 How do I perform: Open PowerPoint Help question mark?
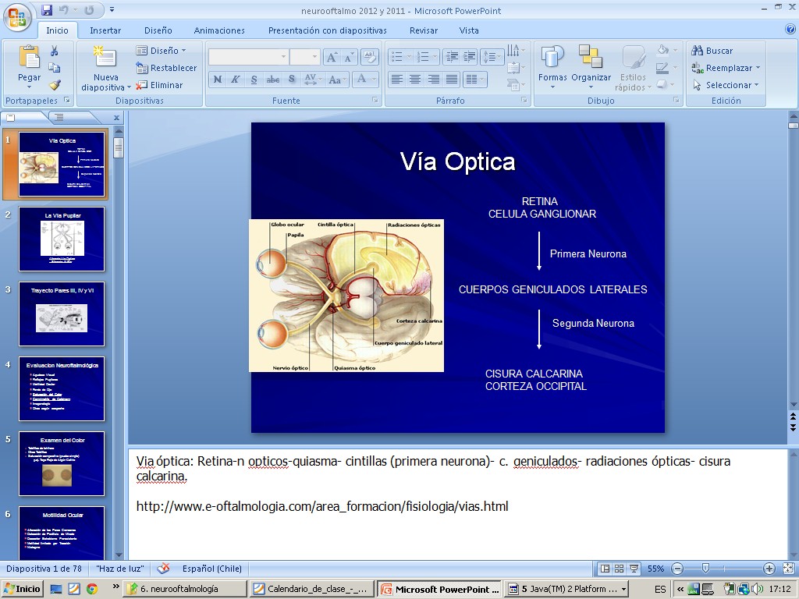[x=790, y=30]
